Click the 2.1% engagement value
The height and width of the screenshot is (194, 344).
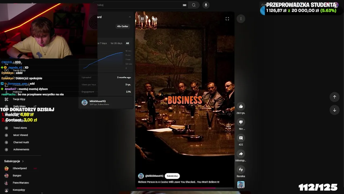(128, 92)
